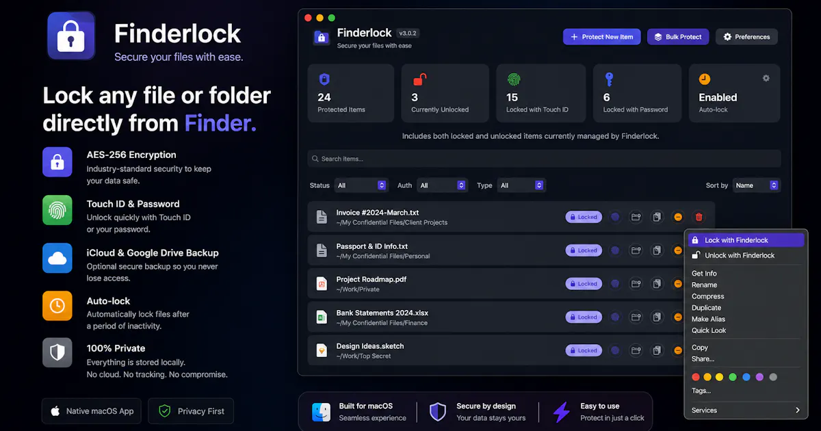Click the green fingerprint Touch ID card icon
Viewport: 821px width, 431px height.
pos(513,80)
